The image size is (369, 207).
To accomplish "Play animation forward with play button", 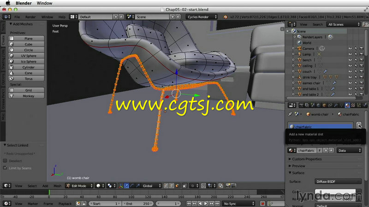I will (x=206, y=203).
